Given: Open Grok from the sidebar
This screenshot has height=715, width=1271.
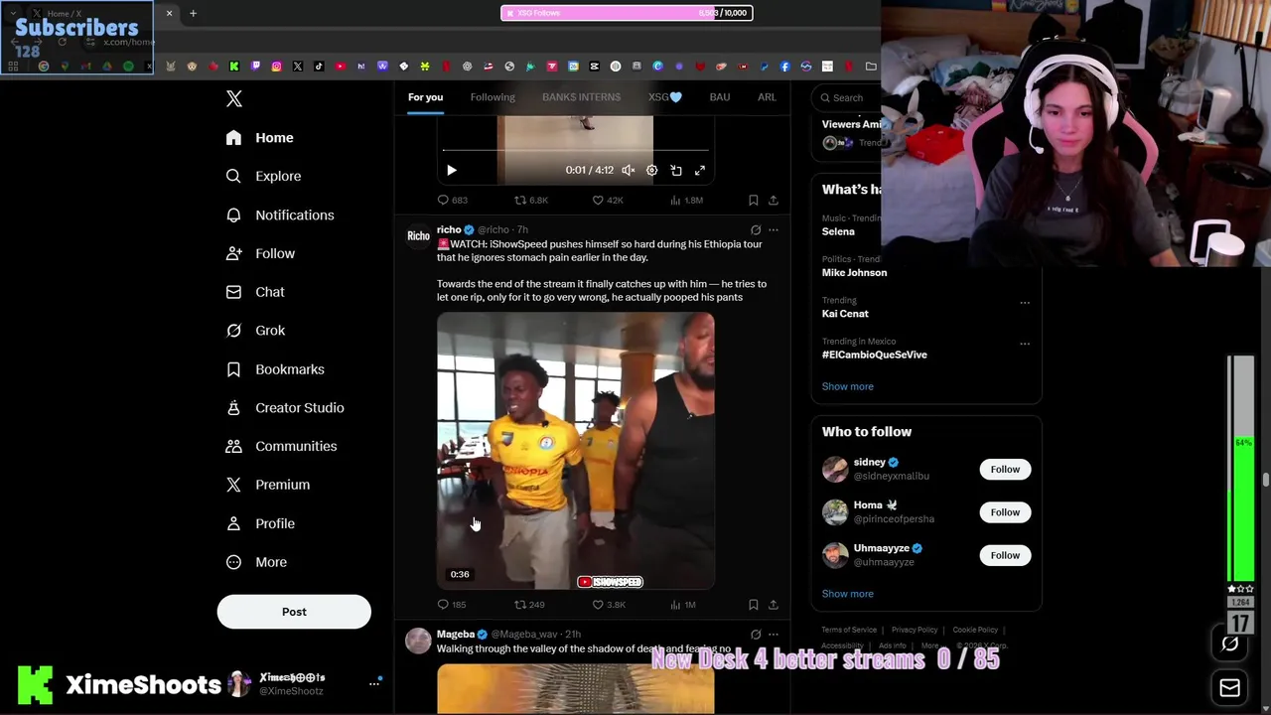Looking at the screenshot, I should tap(255, 331).
